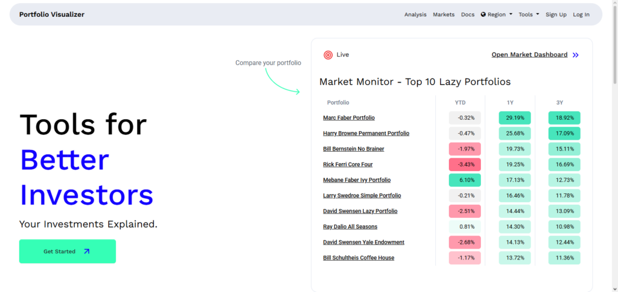The image size is (618, 292).
Task: Open Rick Ferri Core Four link
Action: [348, 164]
